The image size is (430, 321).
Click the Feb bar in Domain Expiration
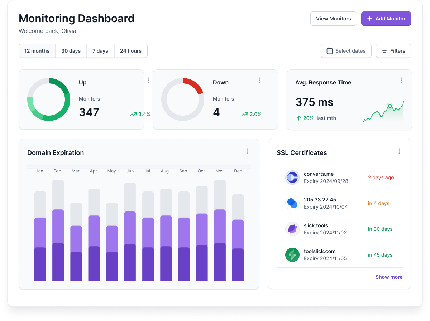point(58,230)
